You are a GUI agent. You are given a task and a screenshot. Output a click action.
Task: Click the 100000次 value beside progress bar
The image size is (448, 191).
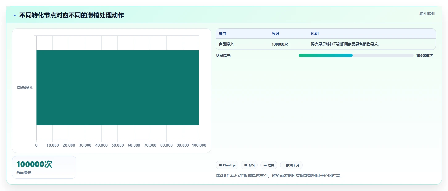pos(424,56)
